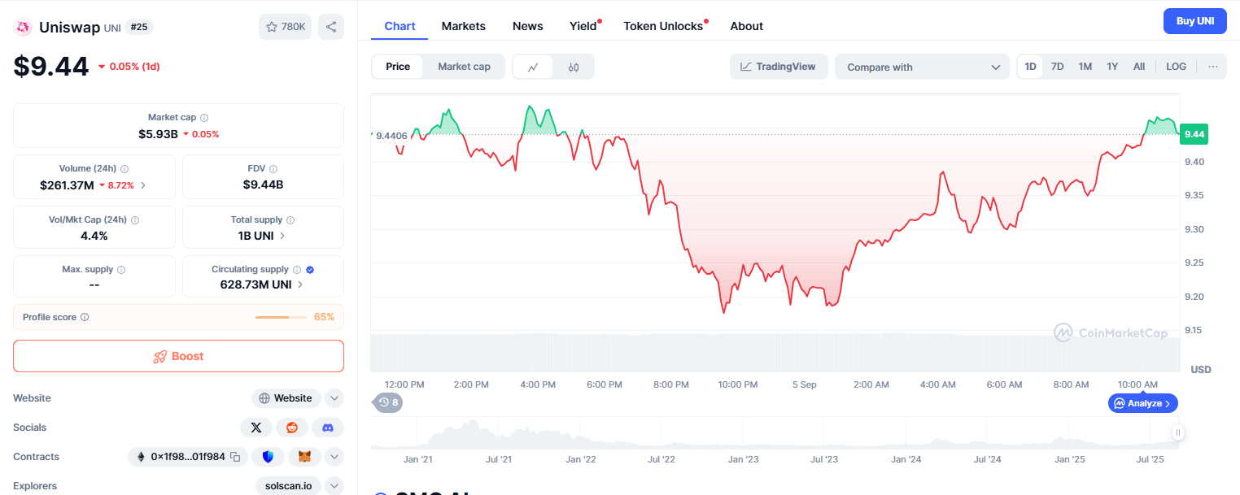
Task: Open the TradingView chart button
Action: (779, 67)
